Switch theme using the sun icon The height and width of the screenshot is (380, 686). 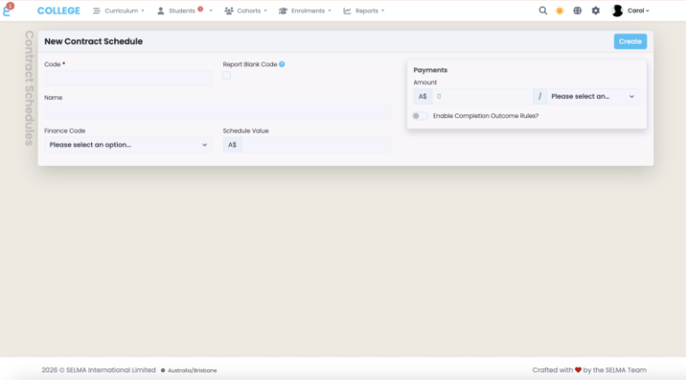pyautogui.click(x=560, y=11)
